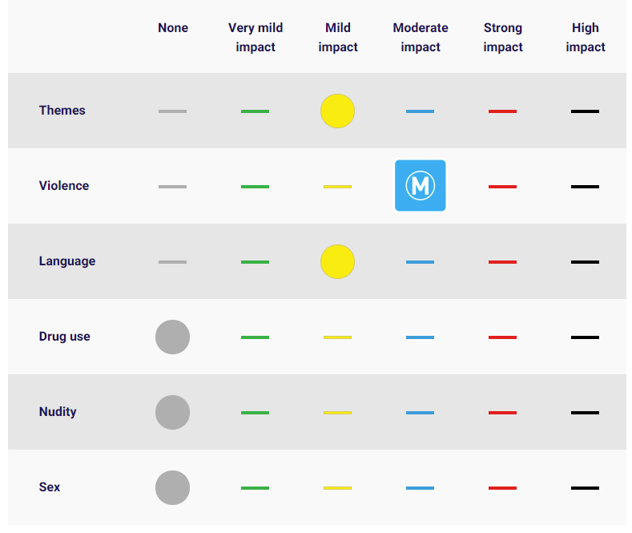
Task: Click the blue M rating icon for Violence
Action: pyautogui.click(x=420, y=185)
